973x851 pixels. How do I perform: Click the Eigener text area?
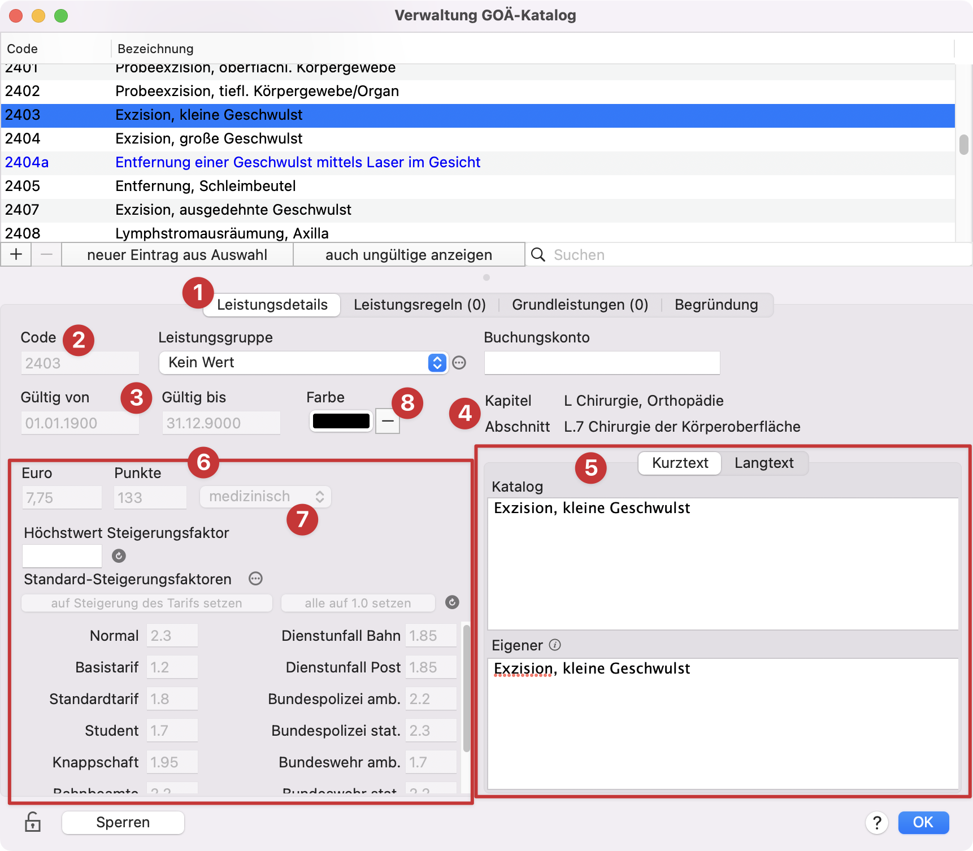coord(723,723)
